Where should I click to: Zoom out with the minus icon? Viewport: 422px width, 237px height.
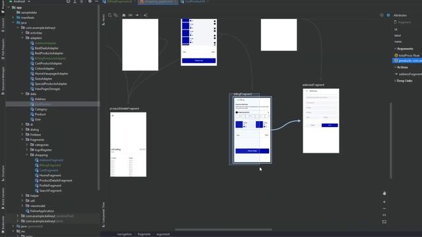(x=384, y=209)
